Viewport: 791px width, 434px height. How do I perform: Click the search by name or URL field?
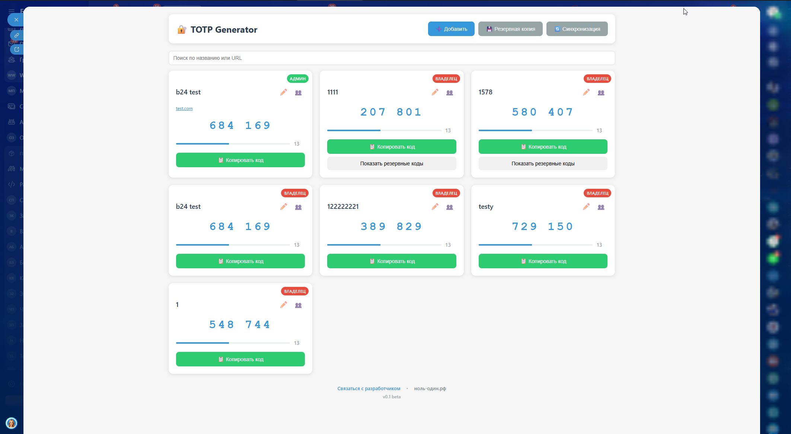tap(391, 58)
